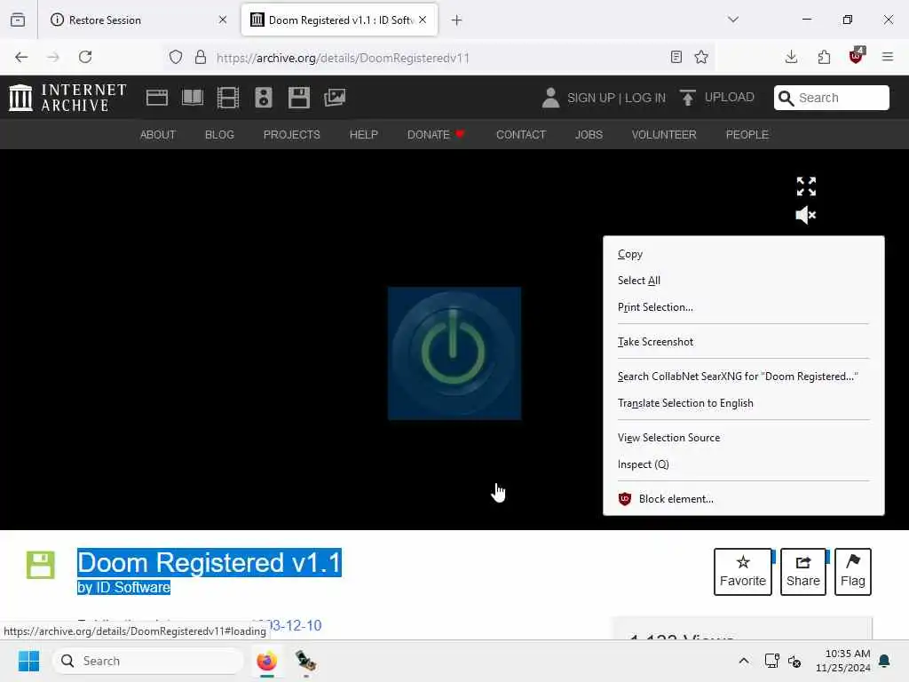Screen dimensions: 909x682
Task: Close the Restore Session tab
Action: click(x=223, y=20)
